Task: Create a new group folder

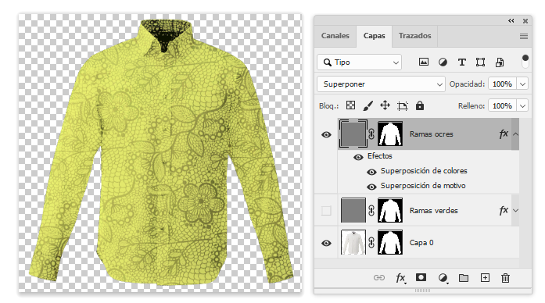Action: (x=464, y=278)
